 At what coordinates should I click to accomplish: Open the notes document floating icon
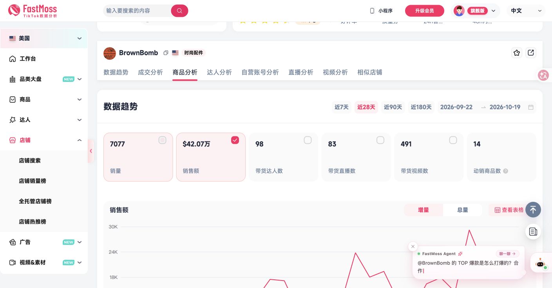pyautogui.click(x=533, y=232)
